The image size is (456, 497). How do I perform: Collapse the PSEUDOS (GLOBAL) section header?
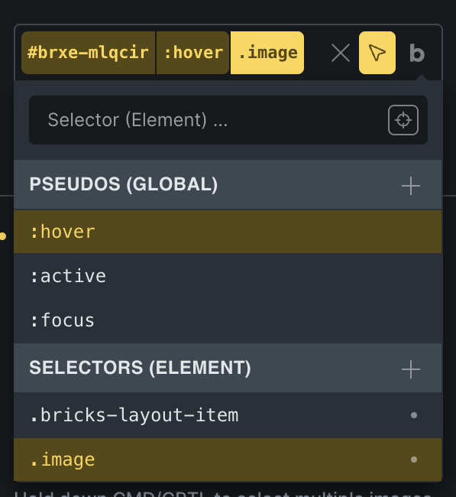pos(228,184)
